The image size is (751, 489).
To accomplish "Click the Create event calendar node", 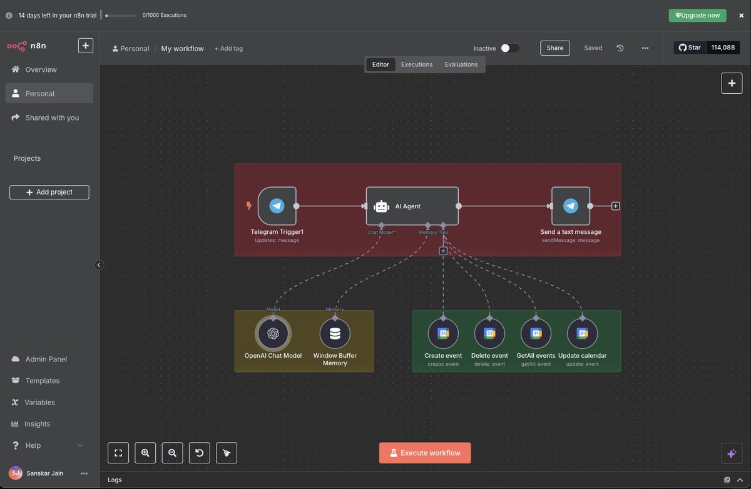I will (x=443, y=333).
